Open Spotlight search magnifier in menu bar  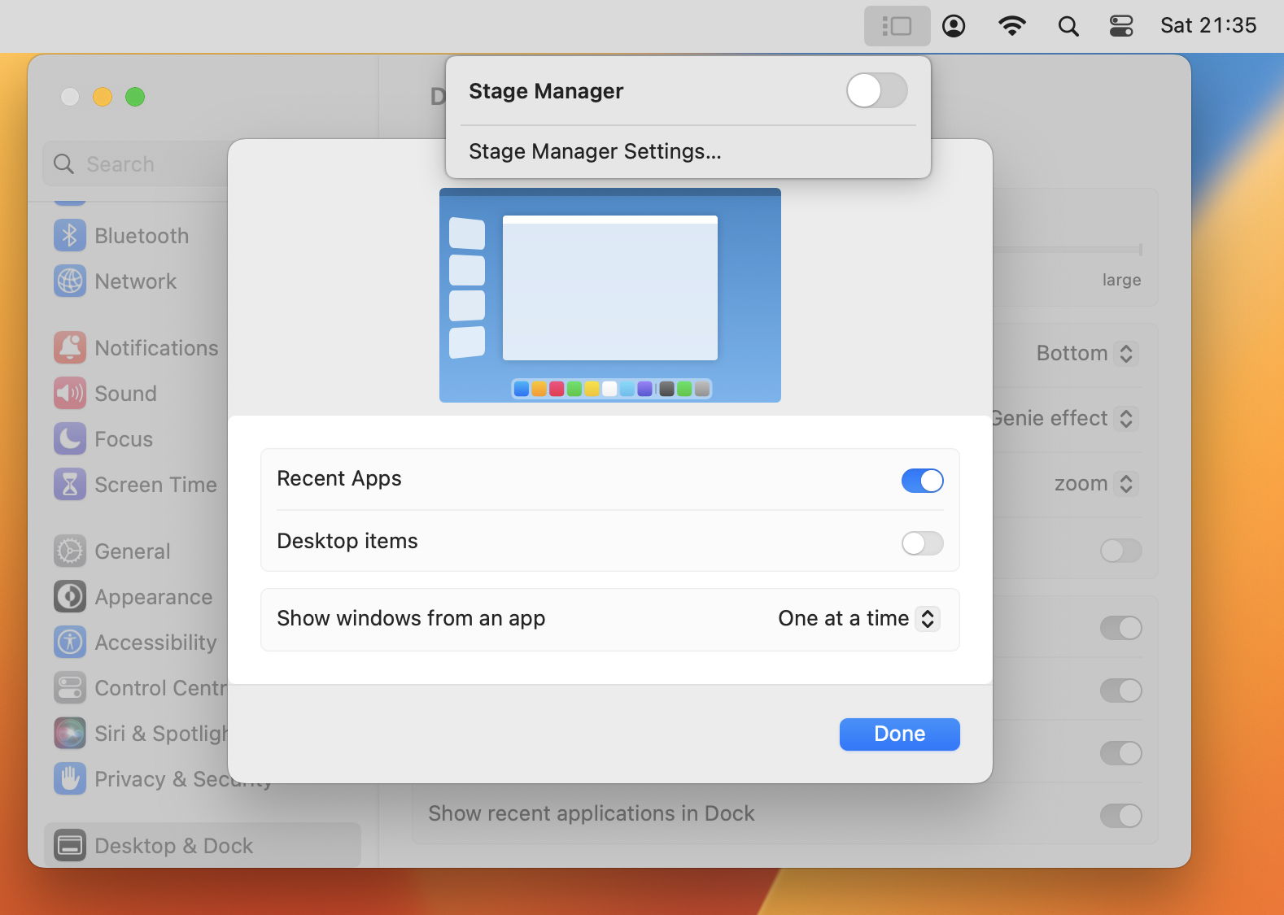(x=1068, y=26)
